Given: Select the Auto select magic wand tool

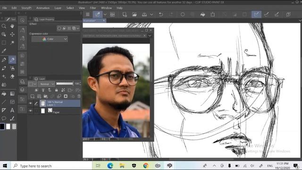Looking at the screenshot, I should (x=12, y=43).
